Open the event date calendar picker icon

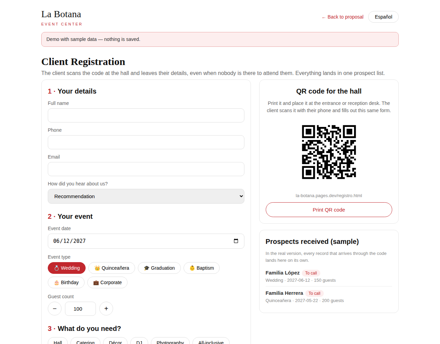click(236, 241)
